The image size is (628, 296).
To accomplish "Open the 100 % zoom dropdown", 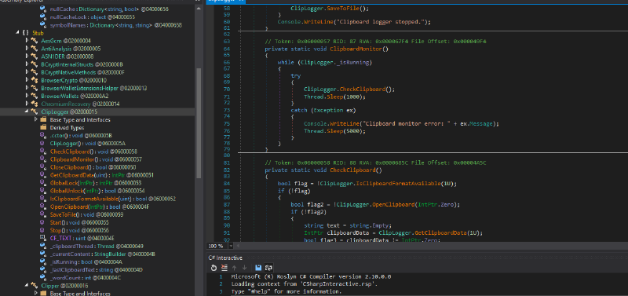I will click(232, 246).
